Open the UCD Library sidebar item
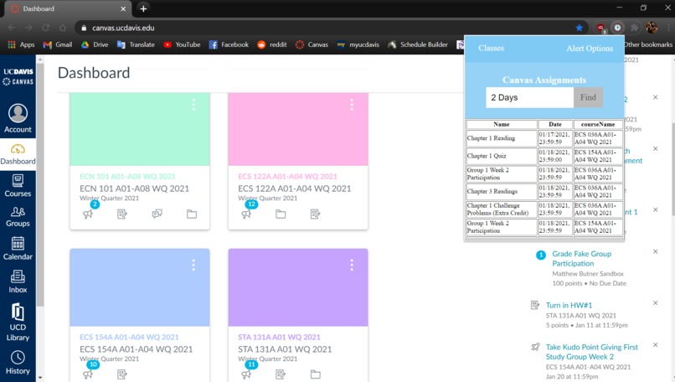Screen dimensions: 675x382 coord(18,322)
